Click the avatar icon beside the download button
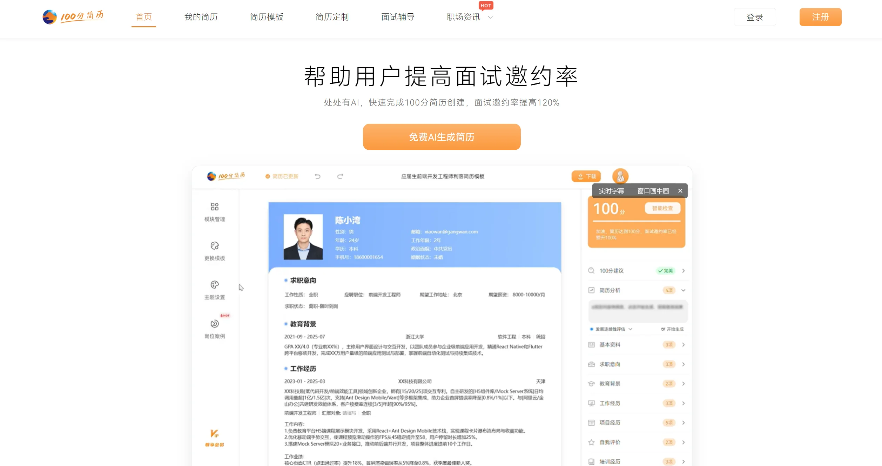 pyautogui.click(x=620, y=176)
